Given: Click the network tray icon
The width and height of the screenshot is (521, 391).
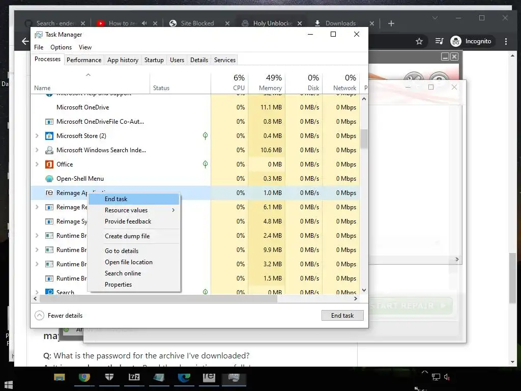Looking at the screenshot, I should [x=436, y=377].
